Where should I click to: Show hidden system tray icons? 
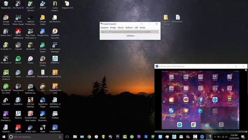[215, 136]
